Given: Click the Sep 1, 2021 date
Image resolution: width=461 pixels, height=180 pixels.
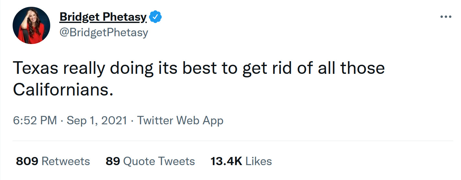Looking at the screenshot, I should (x=97, y=121).
